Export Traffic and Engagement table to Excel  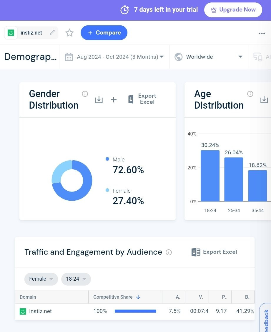click(x=214, y=252)
